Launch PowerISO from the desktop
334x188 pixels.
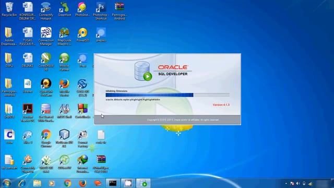[82, 35]
